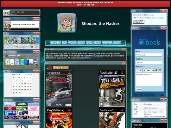The image size is (171, 128).
Task: Click the PlayStation 2 logo icon
Action: 49,68
